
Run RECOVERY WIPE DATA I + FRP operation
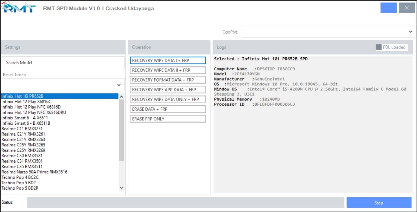[x=168, y=60]
